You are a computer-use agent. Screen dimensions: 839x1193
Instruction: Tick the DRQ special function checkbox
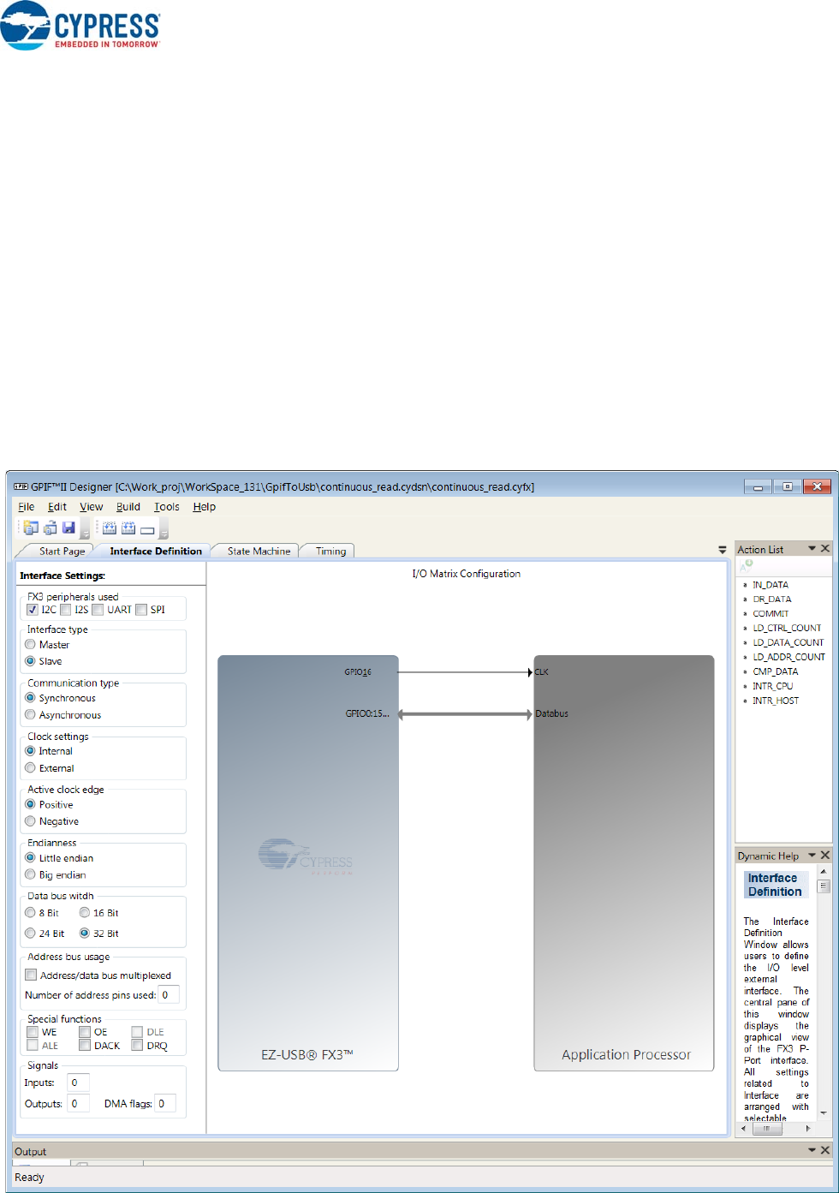coord(137,1046)
